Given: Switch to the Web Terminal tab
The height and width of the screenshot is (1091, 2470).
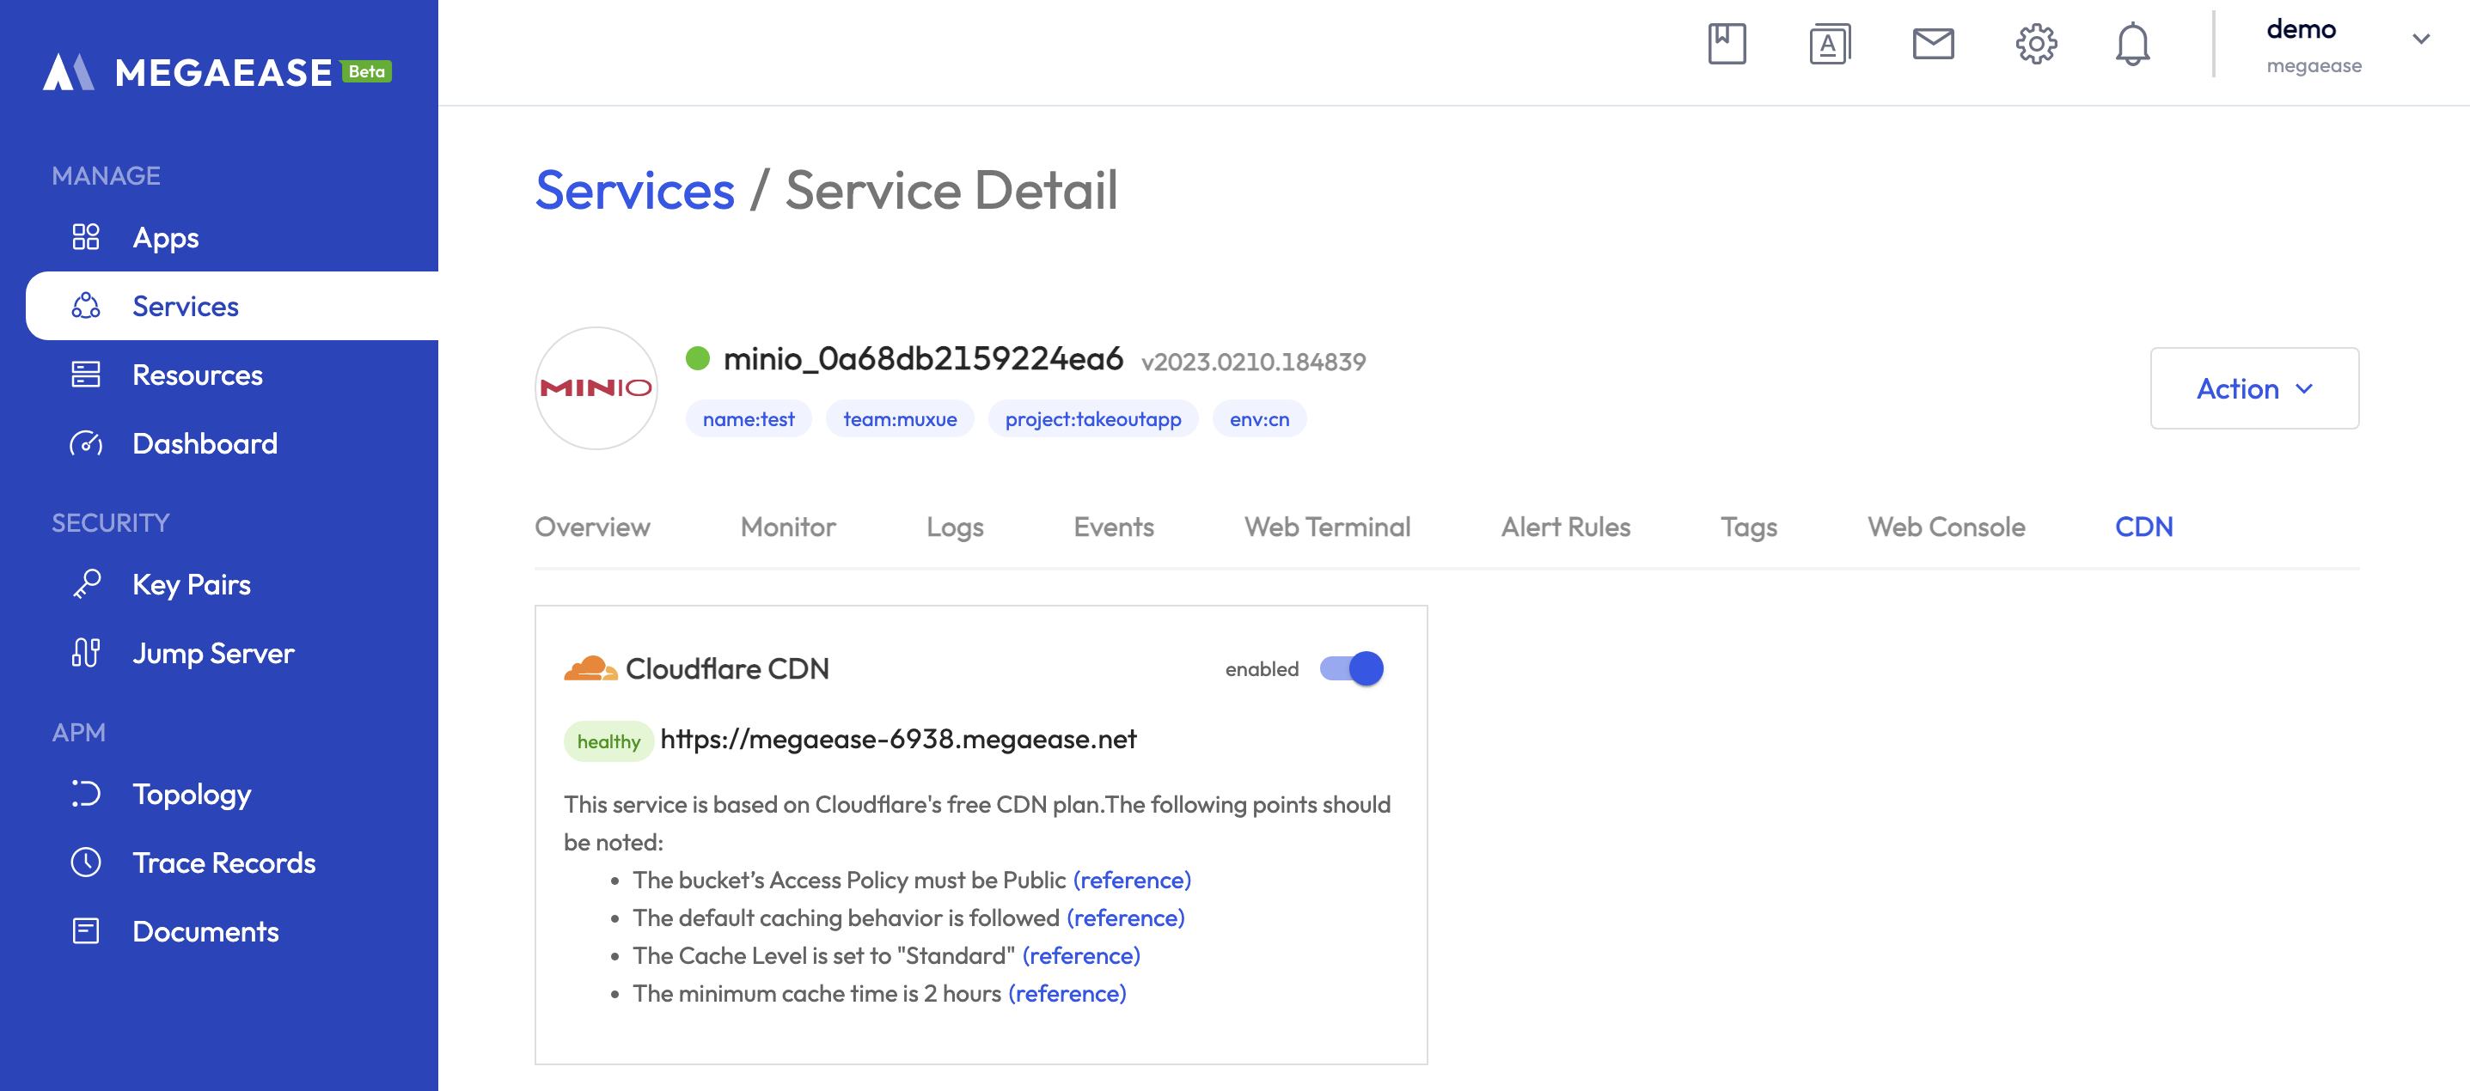Looking at the screenshot, I should (x=1326, y=527).
